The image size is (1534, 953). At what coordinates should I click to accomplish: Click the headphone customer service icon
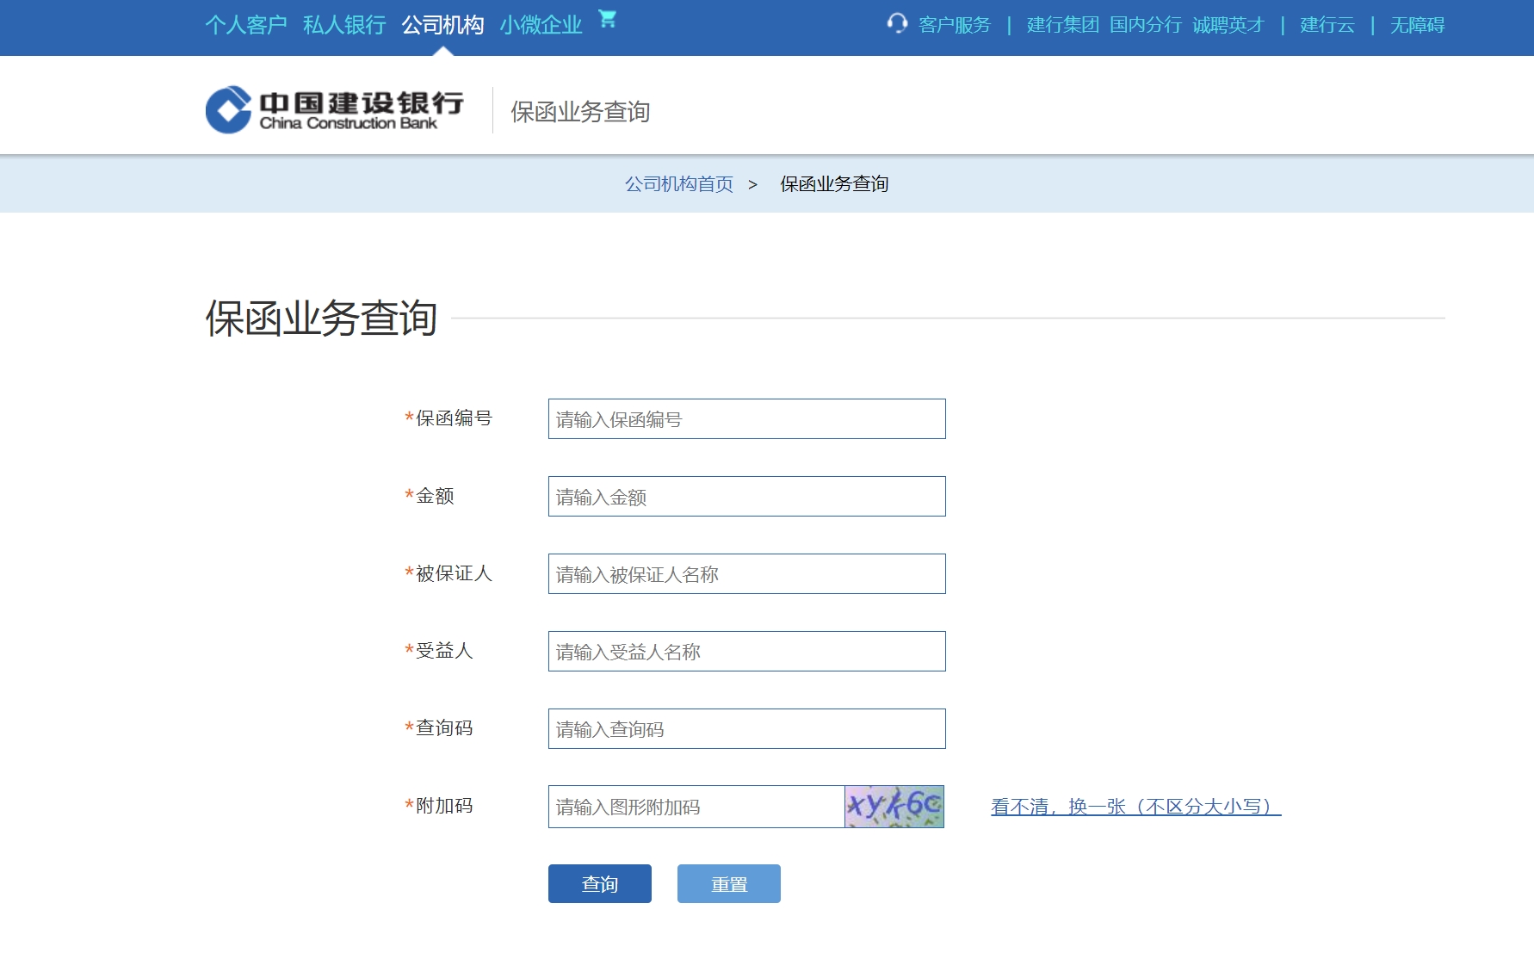click(899, 25)
